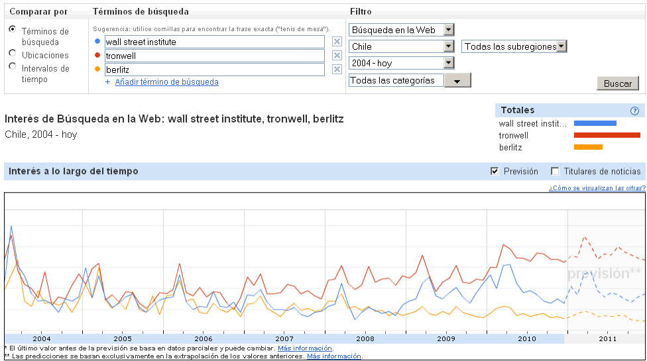Remove the wall street institute search term
This screenshot has width=647, height=361.
tap(337, 42)
